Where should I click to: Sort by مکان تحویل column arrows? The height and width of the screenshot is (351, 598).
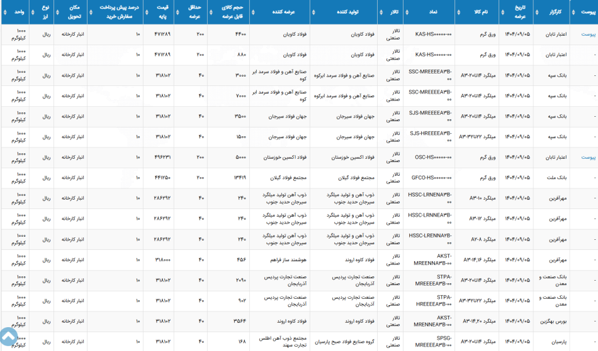57,12
